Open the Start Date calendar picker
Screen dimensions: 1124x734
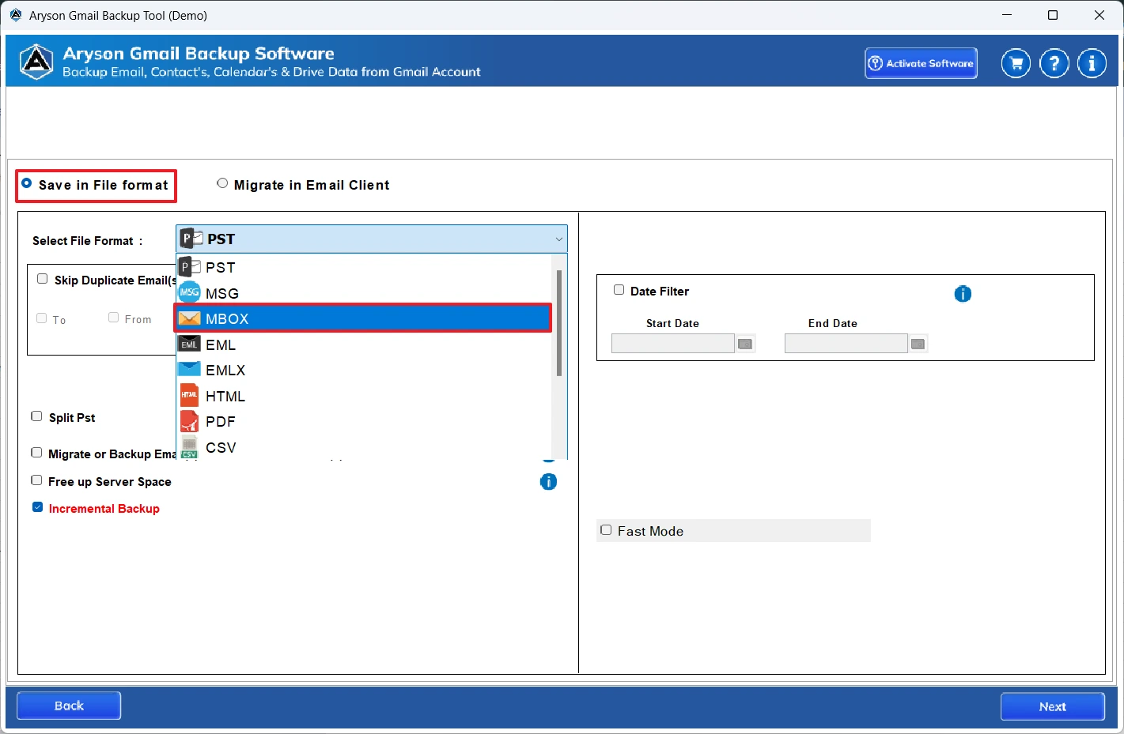745,344
